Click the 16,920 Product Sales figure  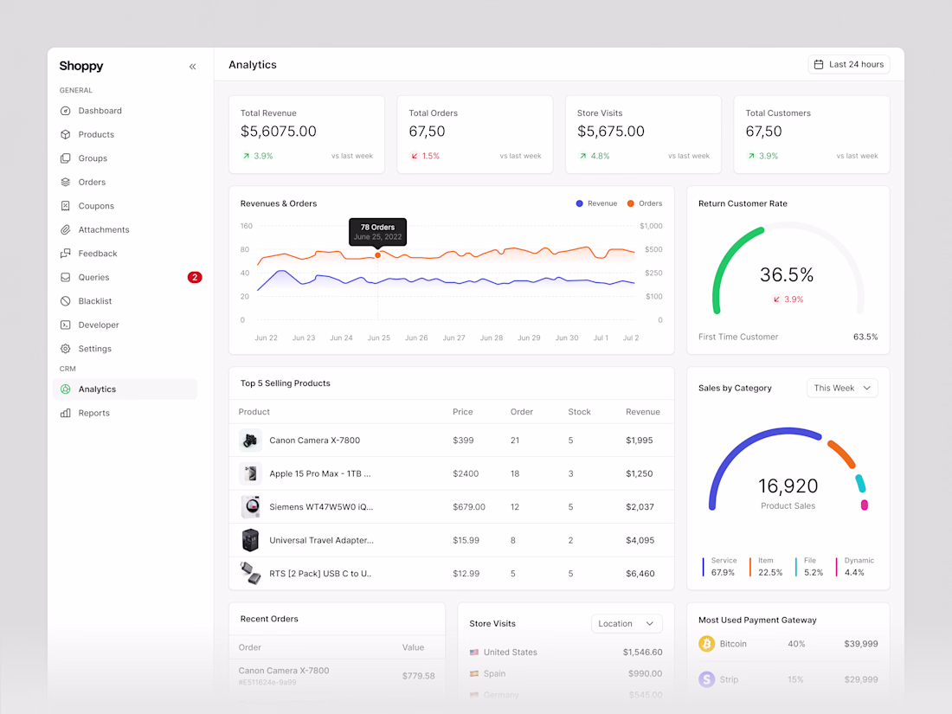[788, 486]
